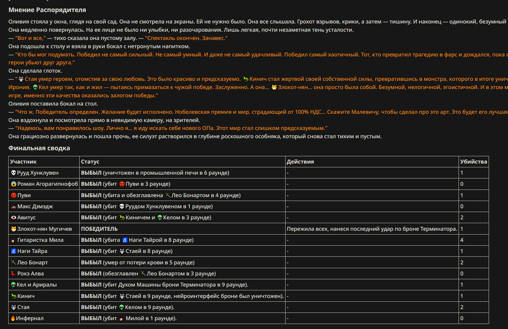Image resolution: width=508 pixels, height=329 pixels.
Task: Click the heading 'Финальная сводка'
Action: [39, 148]
